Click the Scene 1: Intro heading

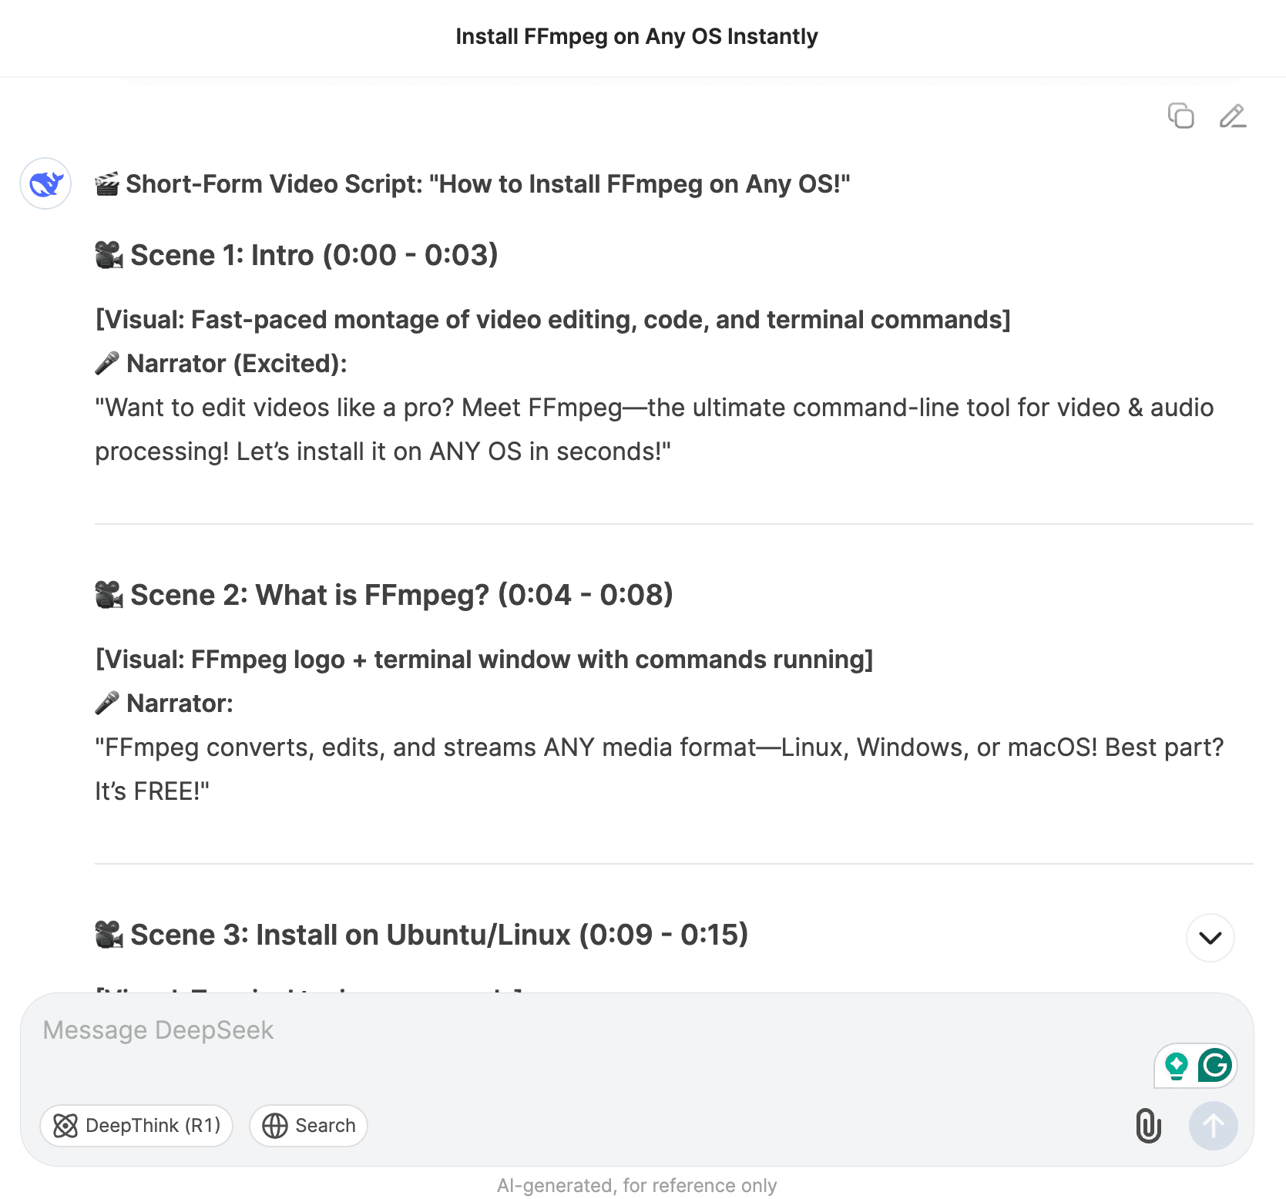[297, 255]
